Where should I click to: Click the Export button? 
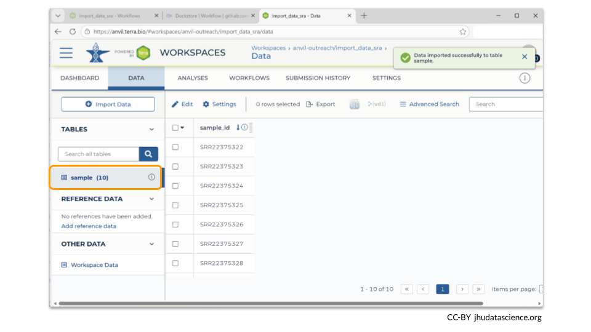(321, 105)
